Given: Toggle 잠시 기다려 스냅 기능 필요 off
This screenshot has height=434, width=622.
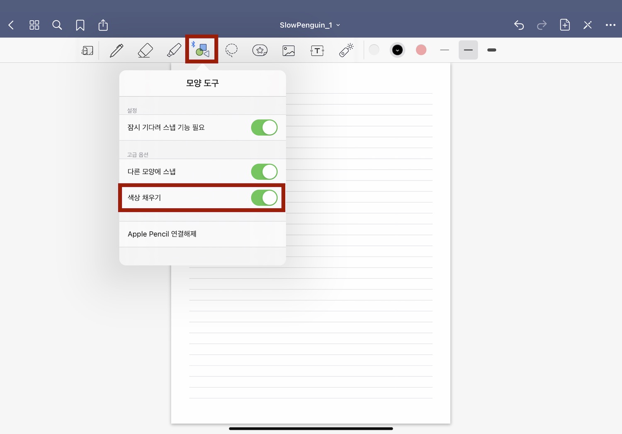Looking at the screenshot, I should pos(264,128).
